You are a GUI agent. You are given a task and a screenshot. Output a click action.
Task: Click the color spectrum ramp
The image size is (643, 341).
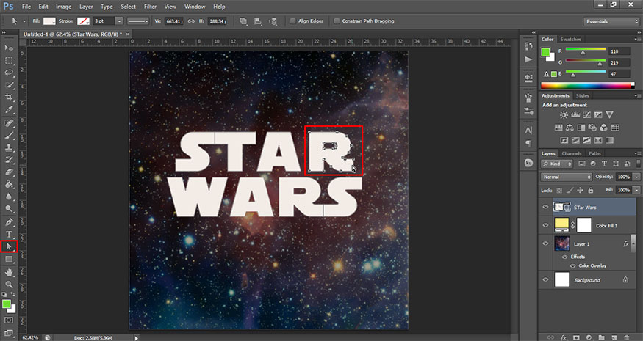tap(587, 86)
